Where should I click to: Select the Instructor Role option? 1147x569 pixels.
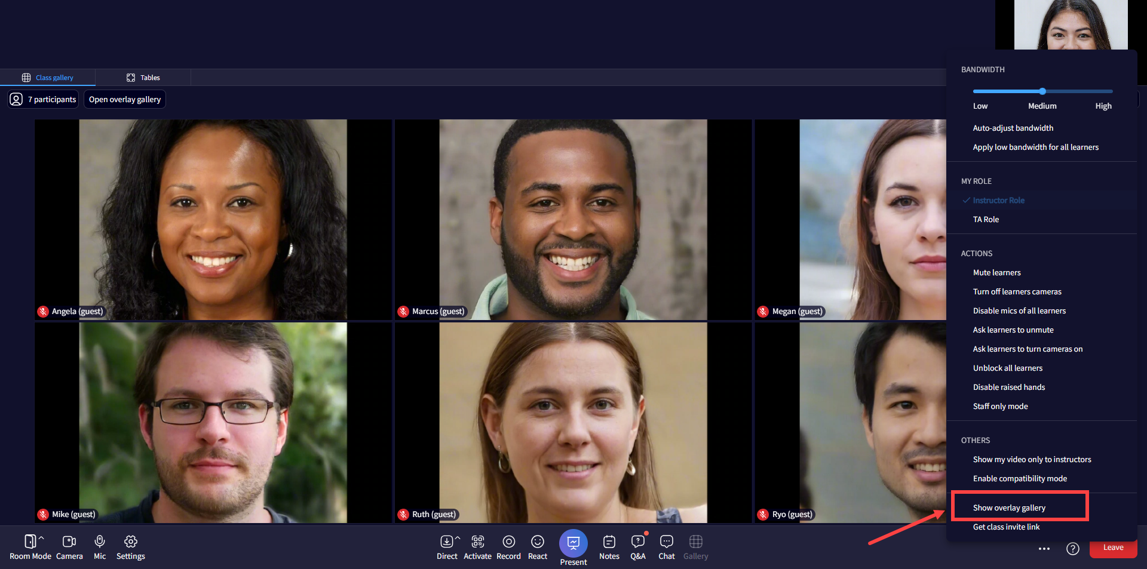[1042, 200]
